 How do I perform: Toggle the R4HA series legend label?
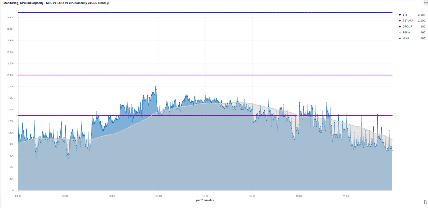point(406,32)
